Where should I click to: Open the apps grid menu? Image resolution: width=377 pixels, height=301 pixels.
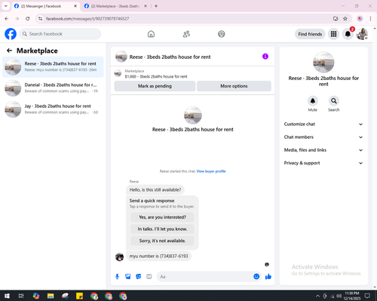coord(333,34)
